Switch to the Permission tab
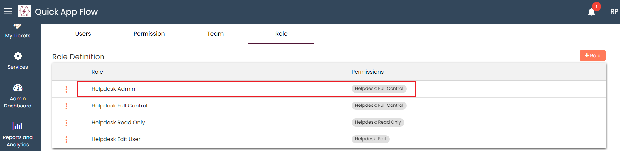The image size is (620, 151). 149,34
